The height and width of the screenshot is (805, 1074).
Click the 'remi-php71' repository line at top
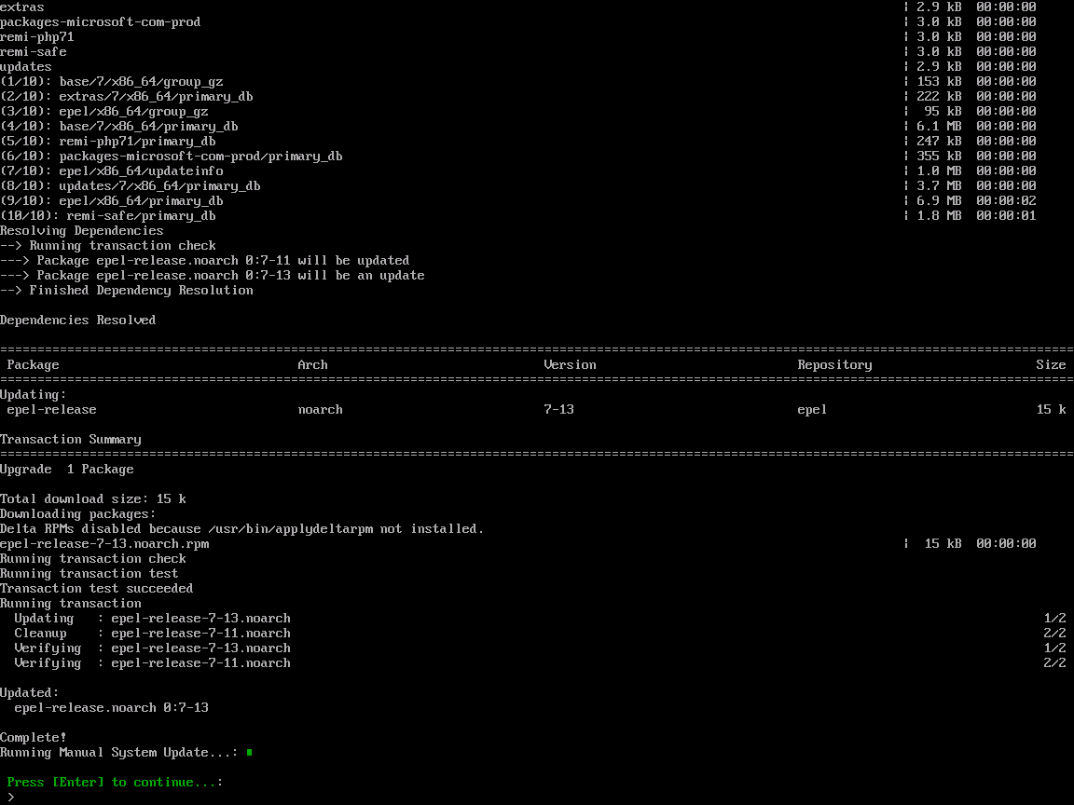click(x=37, y=37)
